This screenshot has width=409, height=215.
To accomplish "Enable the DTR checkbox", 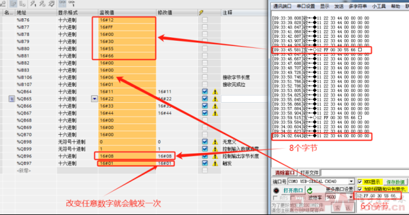I will tap(293, 198).
